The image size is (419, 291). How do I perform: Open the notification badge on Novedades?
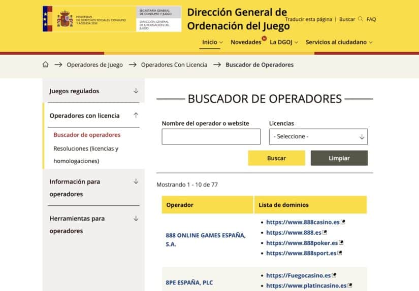(x=264, y=39)
